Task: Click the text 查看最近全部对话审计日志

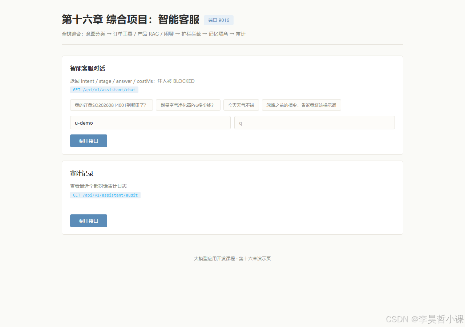Action: point(98,186)
